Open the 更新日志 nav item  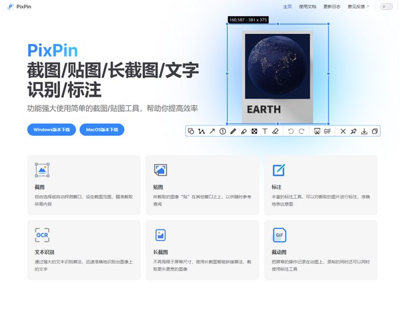331,7
